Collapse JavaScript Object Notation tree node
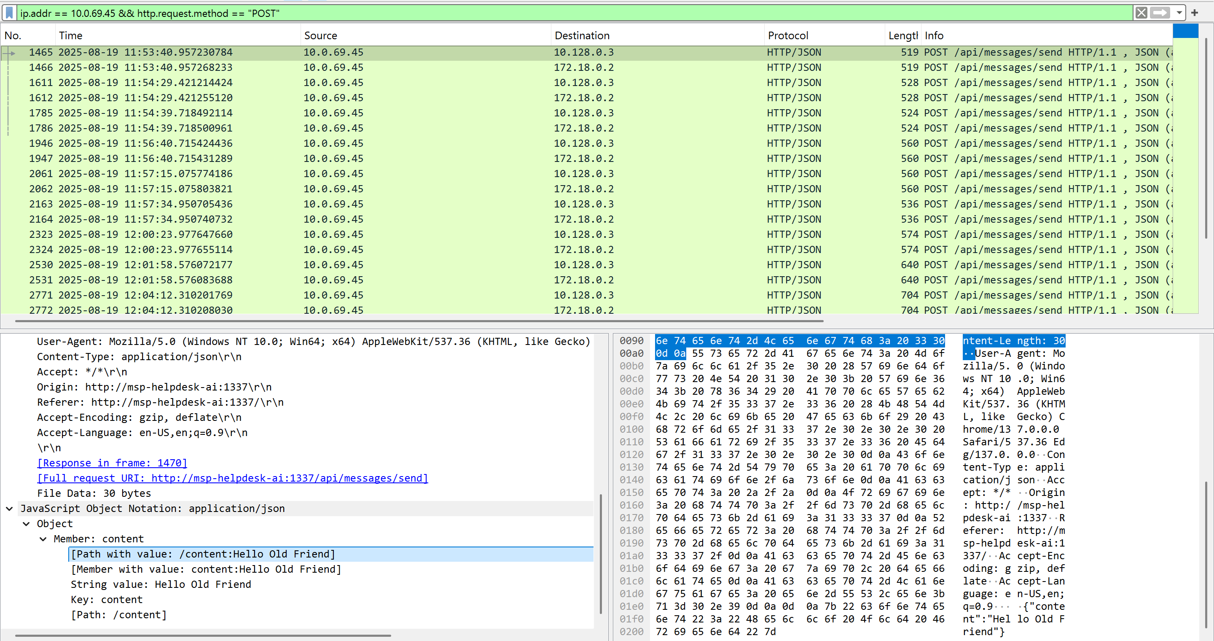 [9, 509]
